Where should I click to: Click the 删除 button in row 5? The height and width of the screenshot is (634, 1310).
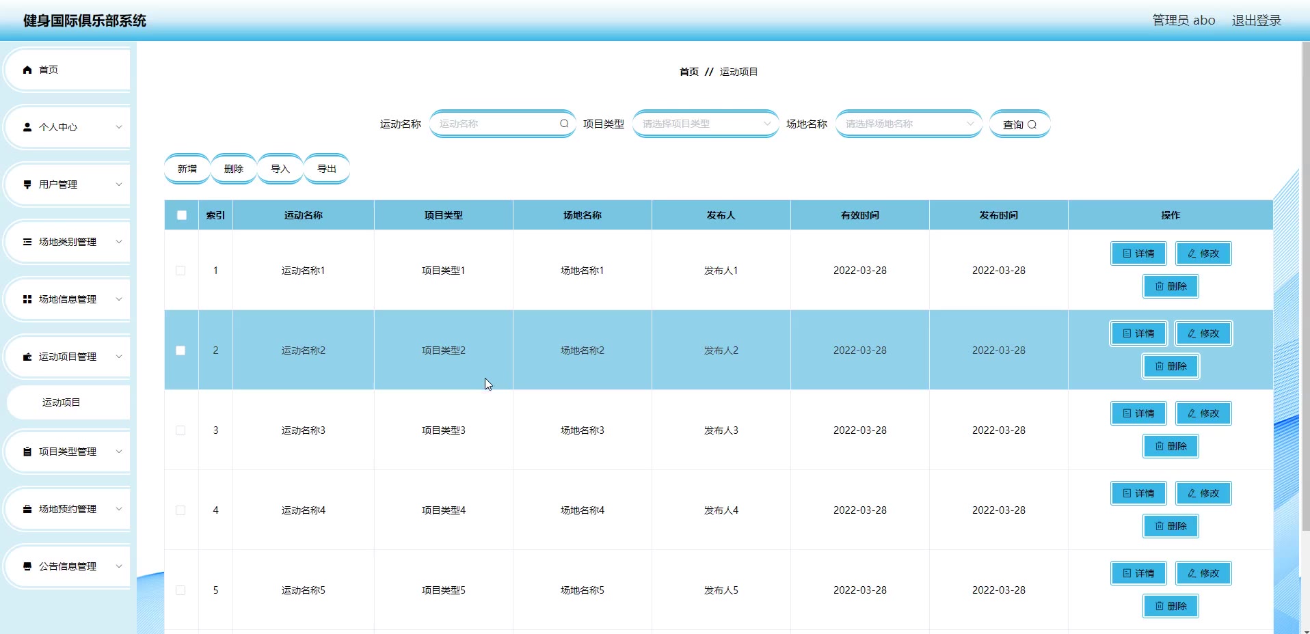(x=1171, y=606)
